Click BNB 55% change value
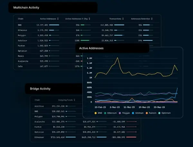 (x=78, y=25)
